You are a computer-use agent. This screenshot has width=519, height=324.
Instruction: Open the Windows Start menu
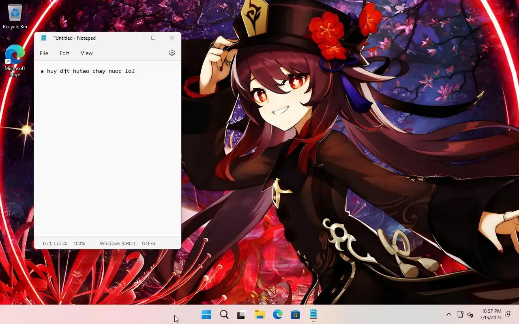pos(206,314)
